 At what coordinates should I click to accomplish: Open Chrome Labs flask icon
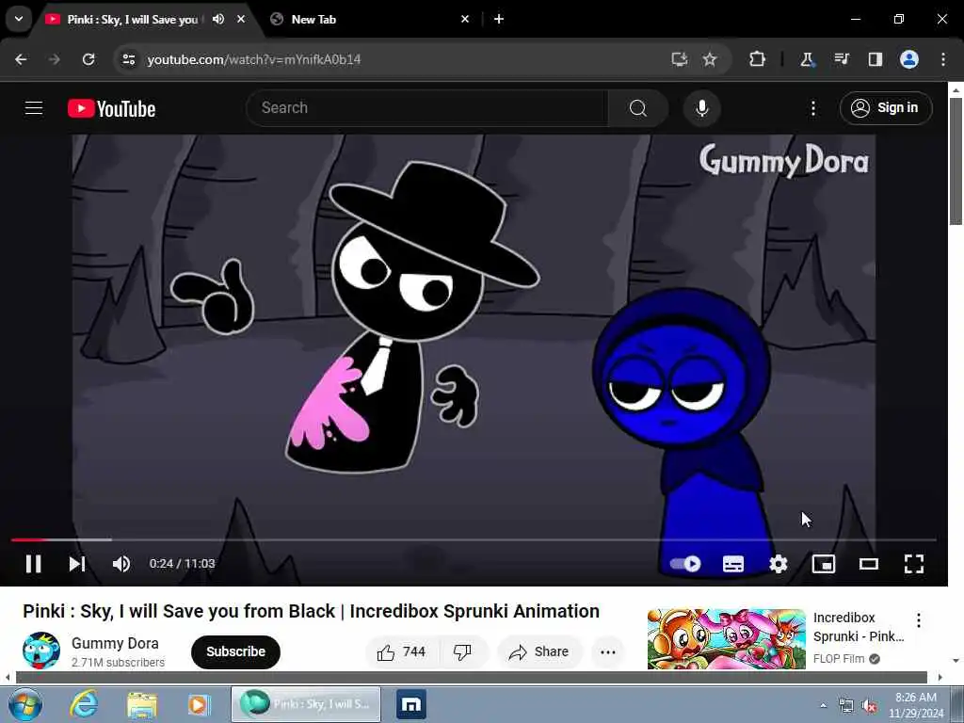point(807,59)
